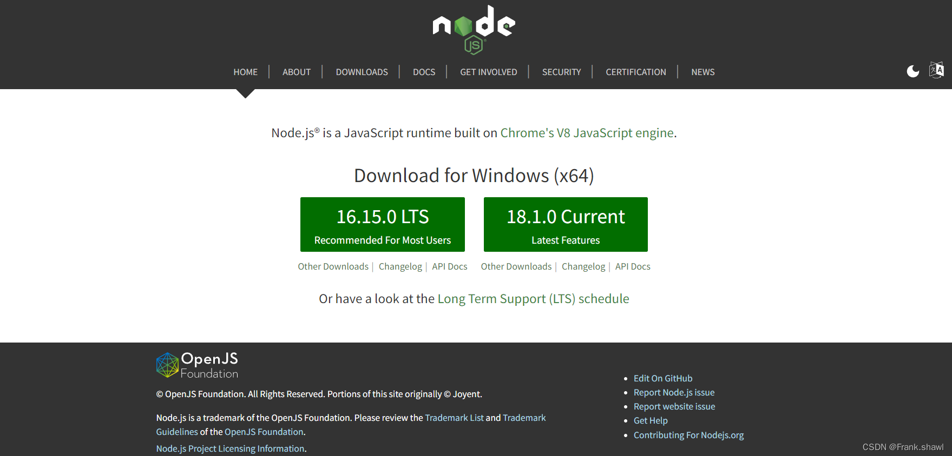Open the Get Help link
Viewport: 952px width, 456px height.
[651, 420]
